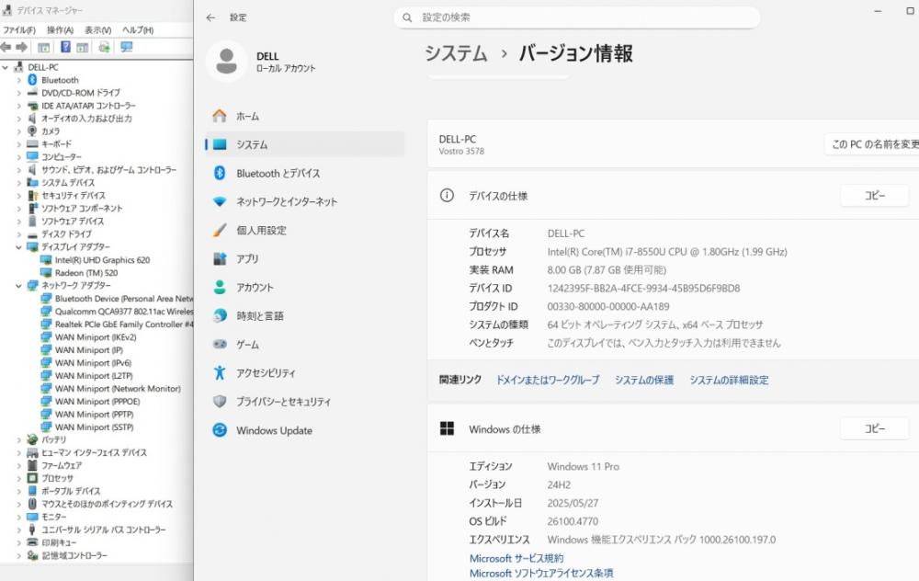Screen dimensions: 919x581
Task: Click the セキュリティ デバイス category icon
Action: pyautogui.click(x=32, y=196)
